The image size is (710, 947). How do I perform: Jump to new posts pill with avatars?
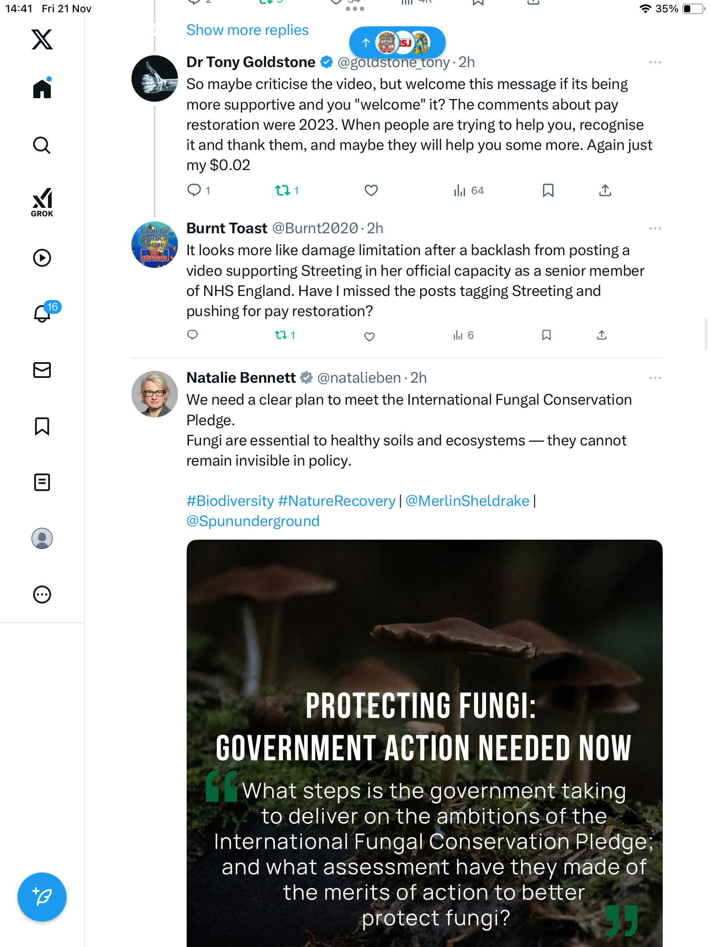click(x=397, y=43)
